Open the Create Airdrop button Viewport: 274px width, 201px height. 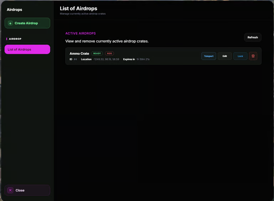click(x=27, y=23)
